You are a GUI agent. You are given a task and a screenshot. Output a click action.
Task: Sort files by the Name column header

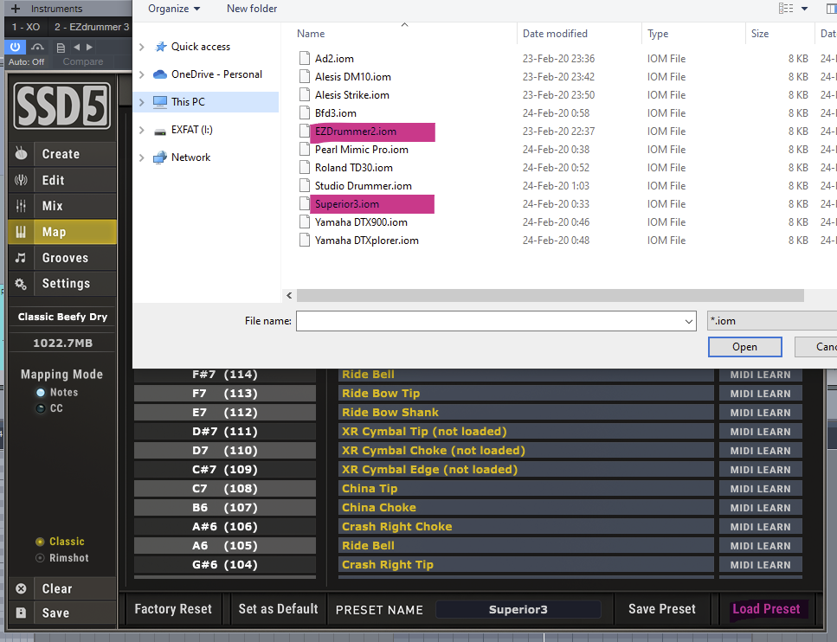coord(311,34)
